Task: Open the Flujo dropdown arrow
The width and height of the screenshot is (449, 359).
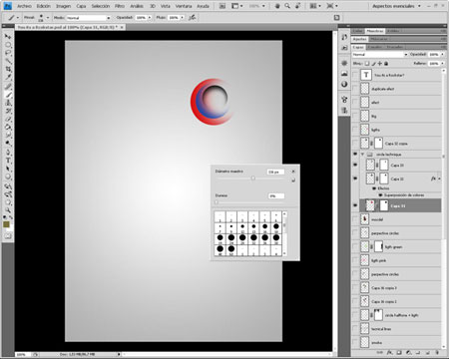Action: (x=183, y=18)
